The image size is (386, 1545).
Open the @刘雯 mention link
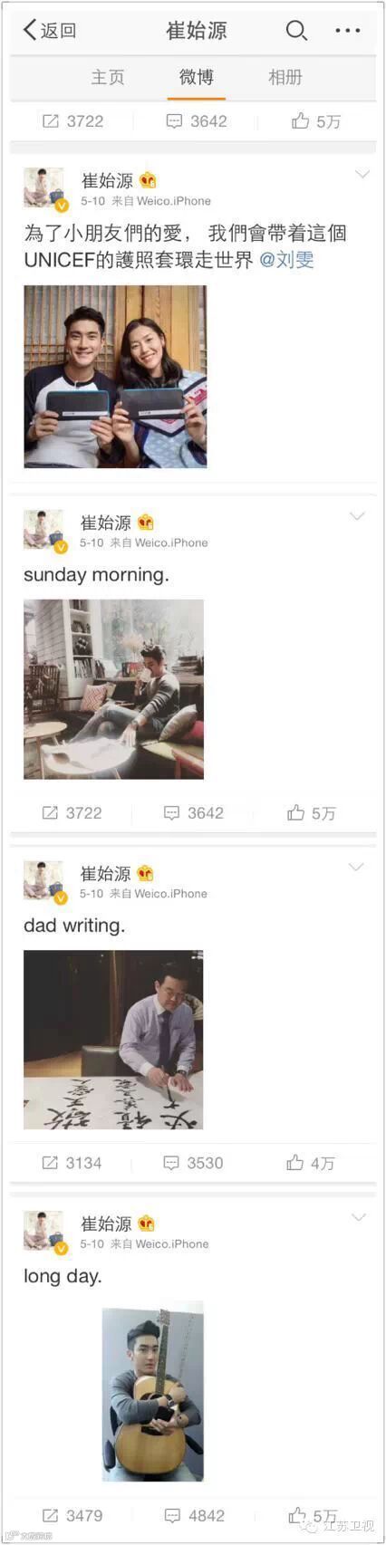[x=286, y=261]
